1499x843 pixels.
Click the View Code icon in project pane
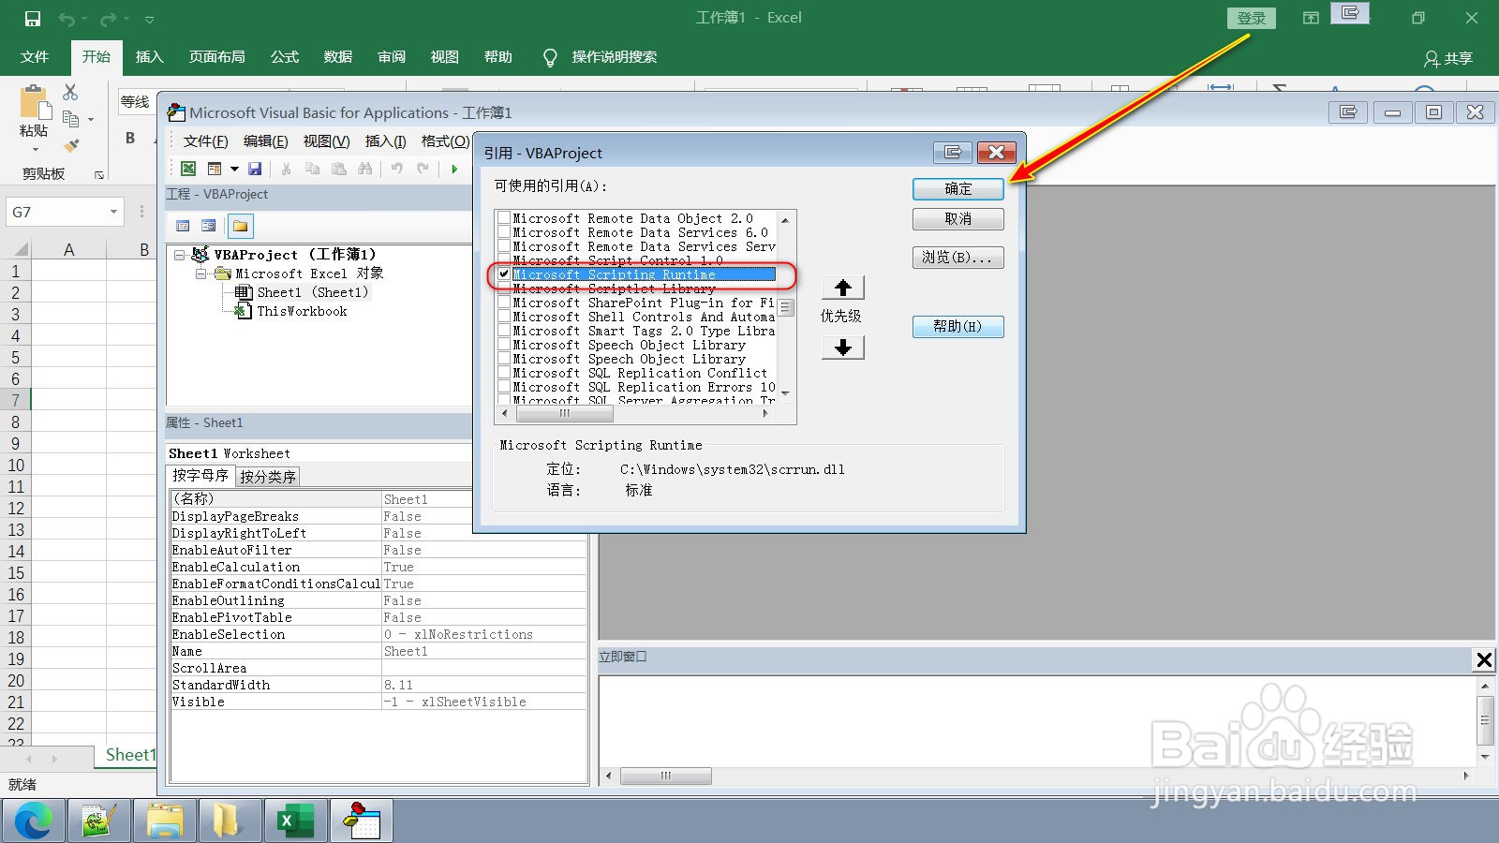click(x=183, y=226)
